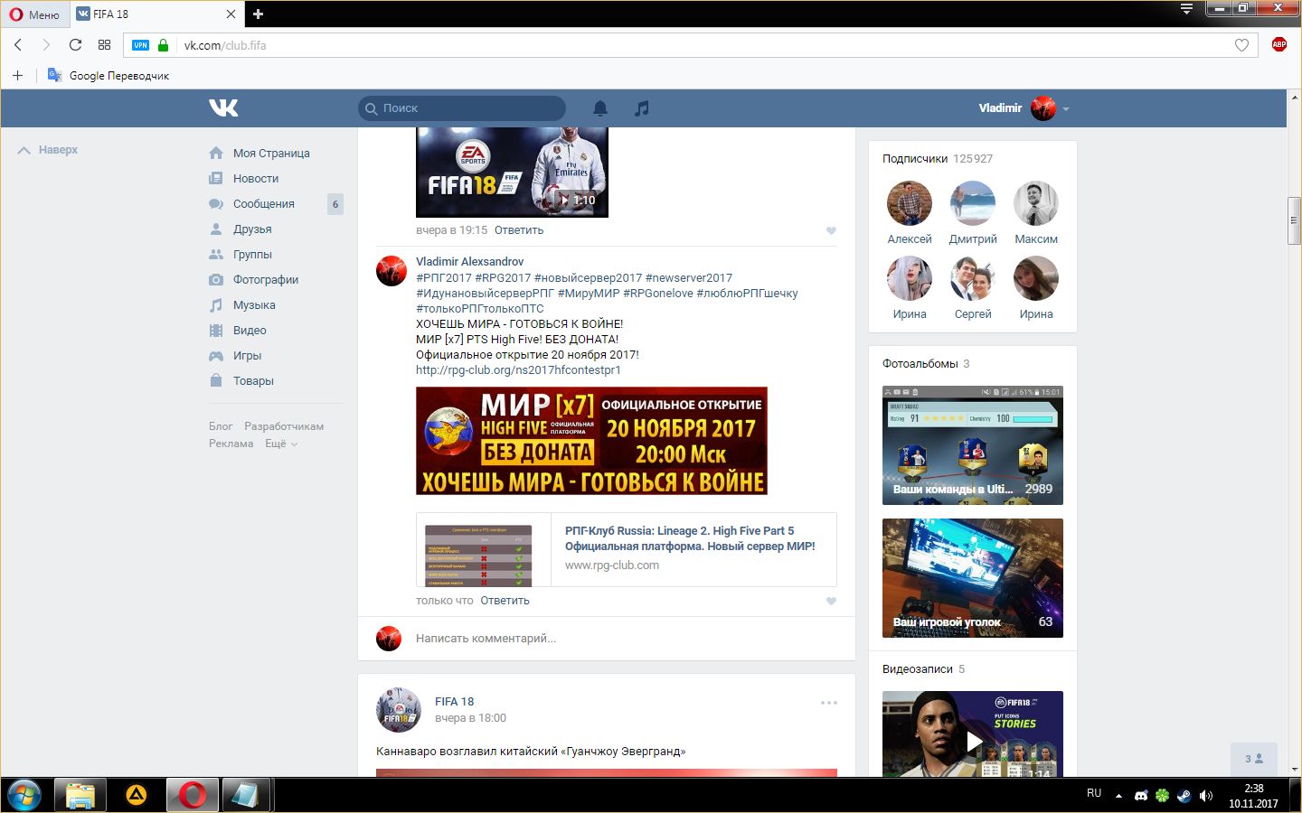
Task: Click the Opera forward arrow
Action: click(46, 45)
